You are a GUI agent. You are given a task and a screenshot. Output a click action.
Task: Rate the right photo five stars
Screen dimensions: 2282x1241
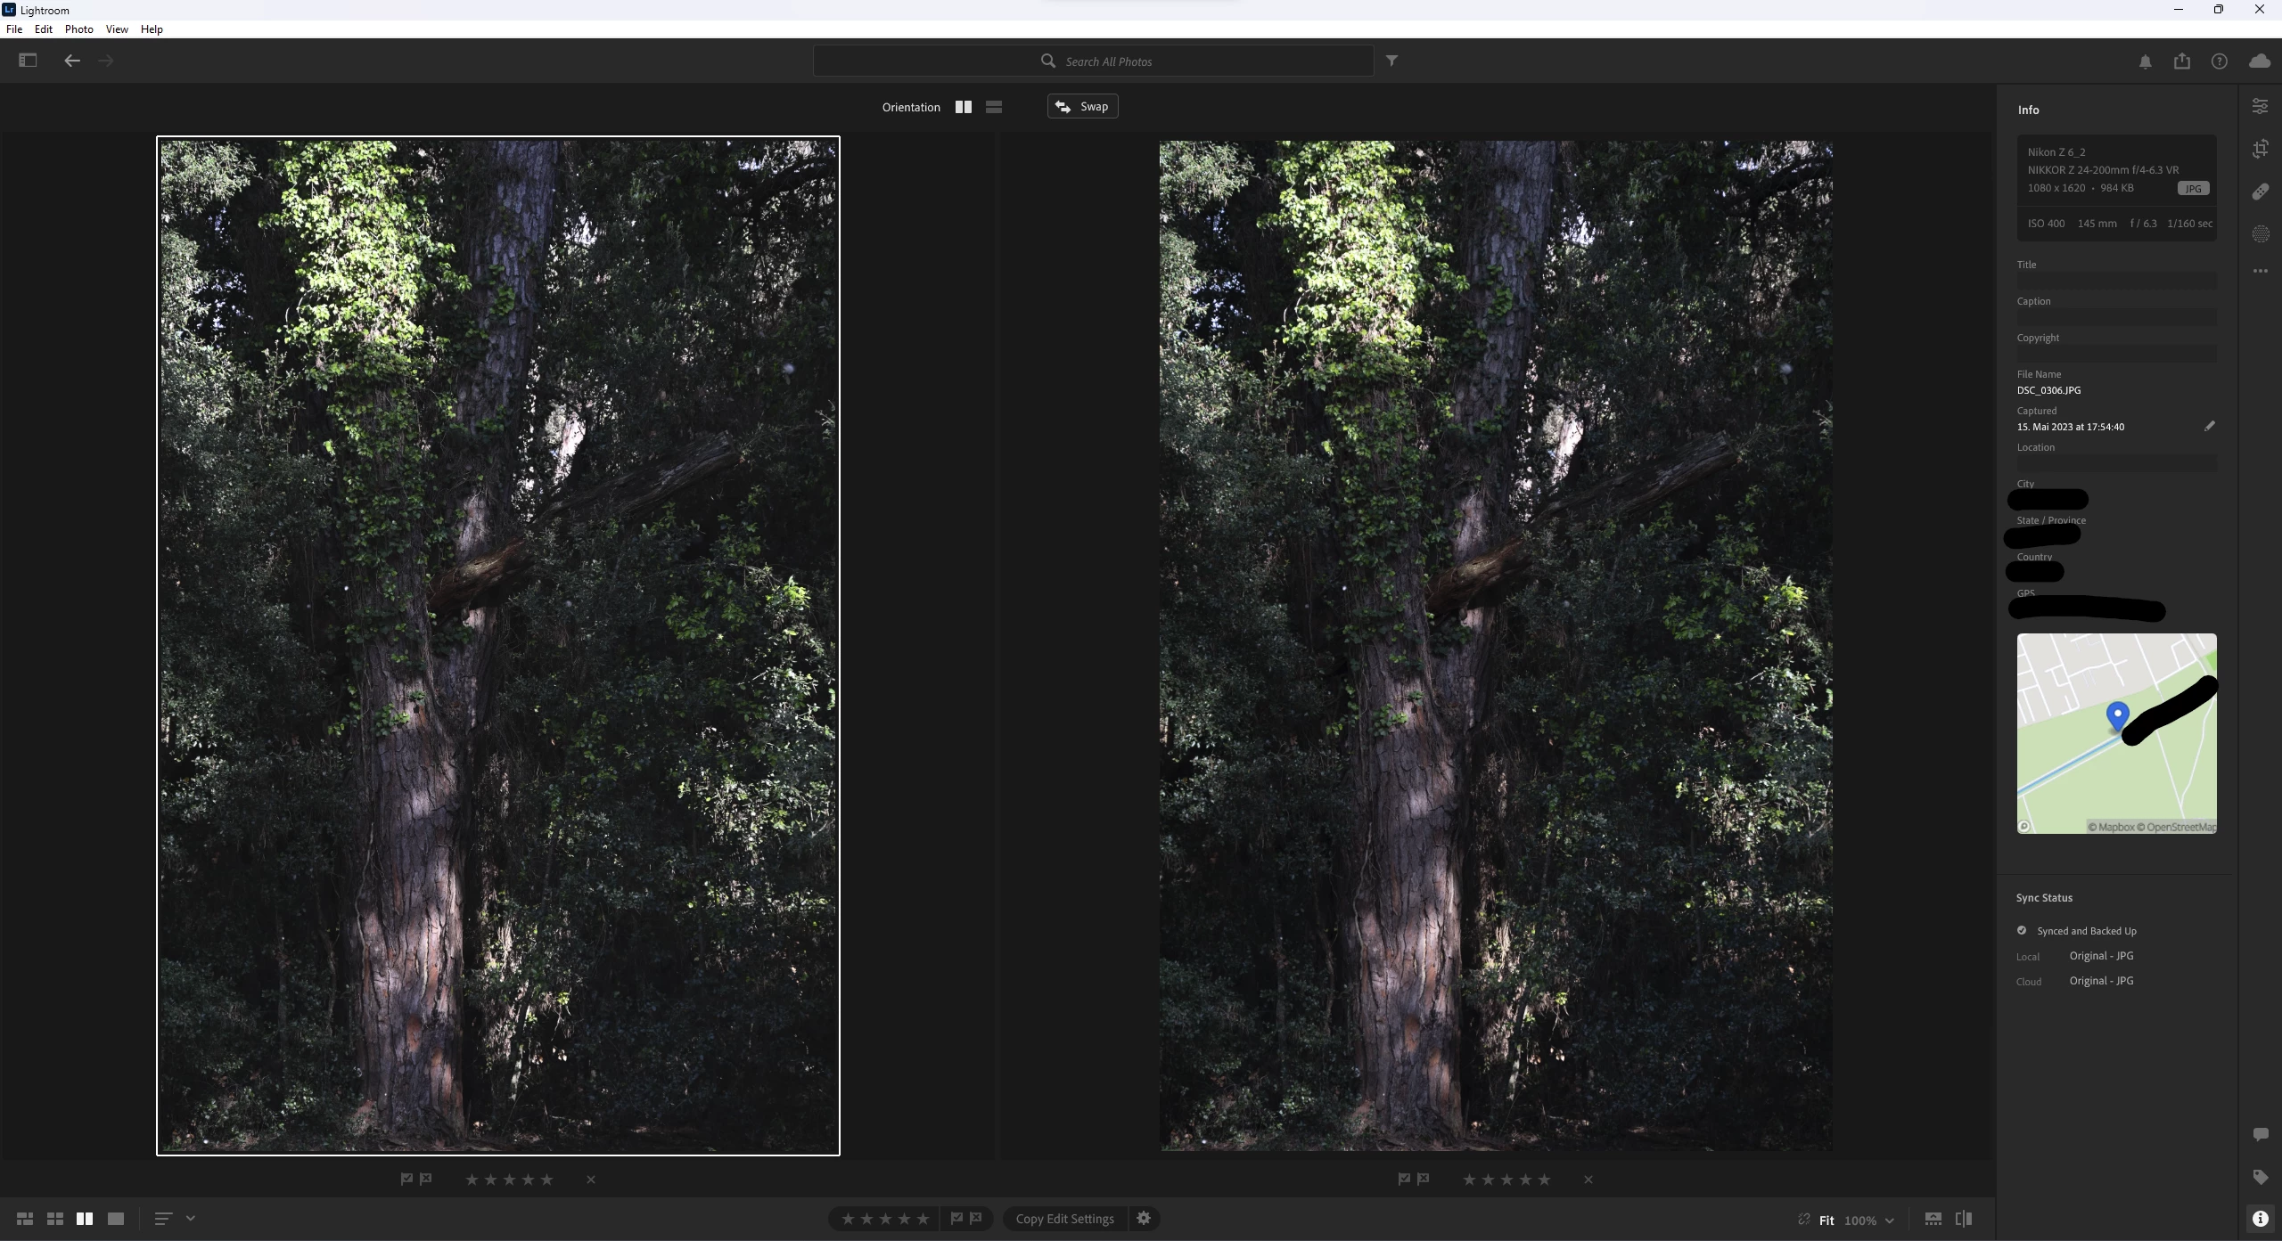pyautogui.click(x=1544, y=1180)
